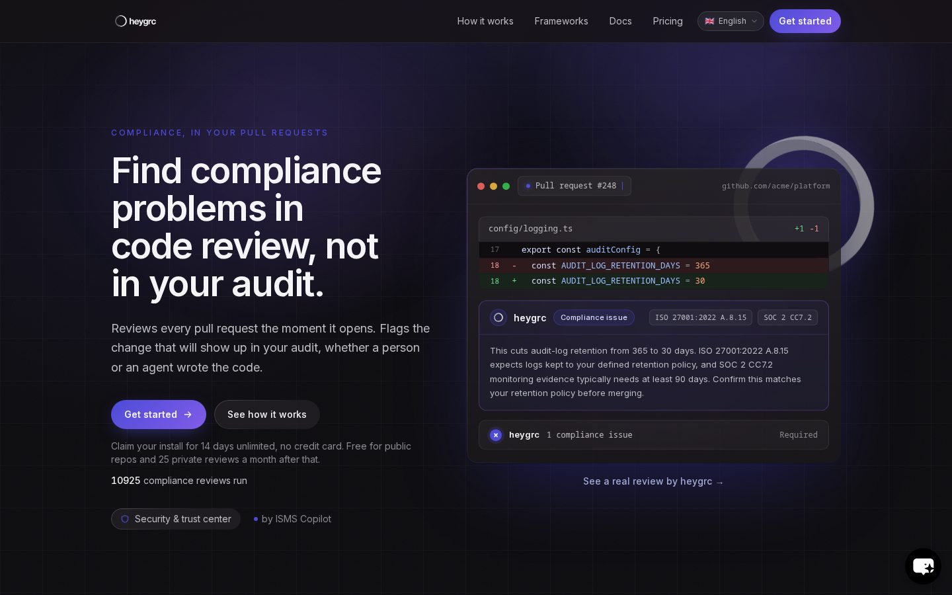Click the config/logging.ts file name
The image size is (952, 595).
(x=530, y=229)
